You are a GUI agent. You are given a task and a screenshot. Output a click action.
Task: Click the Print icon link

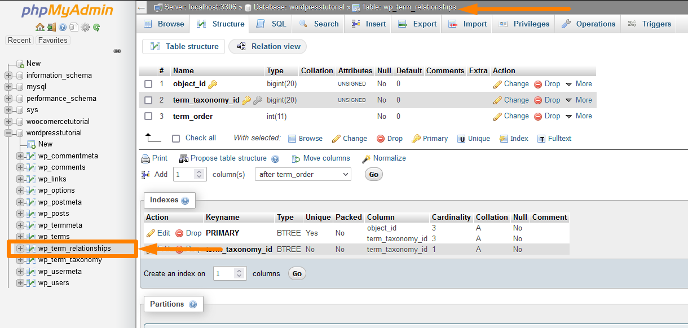154,158
